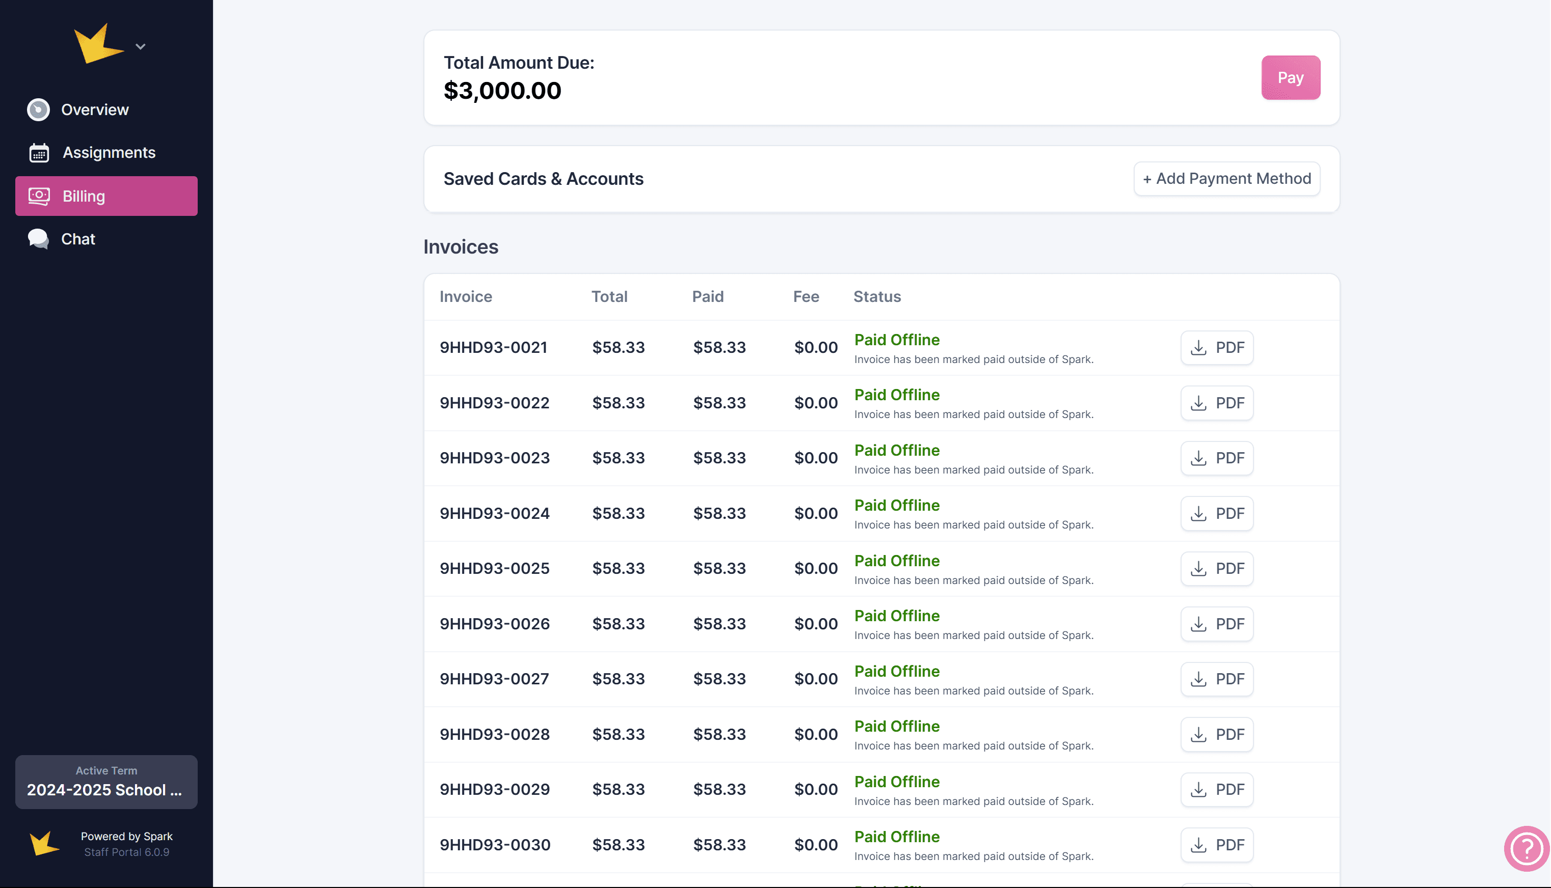This screenshot has width=1551, height=888.
Task: Click + Add Payment Method button
Action: (x=1226, y=179)
